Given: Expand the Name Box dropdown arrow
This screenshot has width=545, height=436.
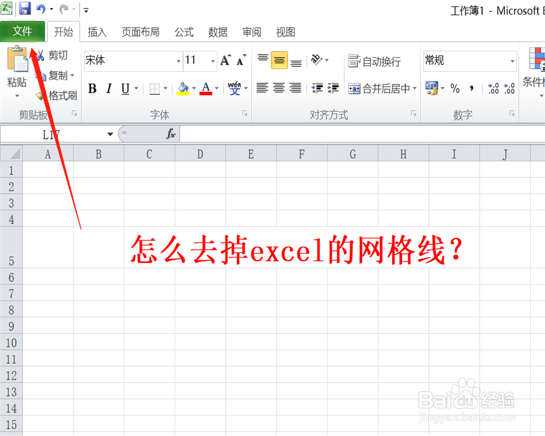Looking at the screenshot, I should (x=110, y=134).
